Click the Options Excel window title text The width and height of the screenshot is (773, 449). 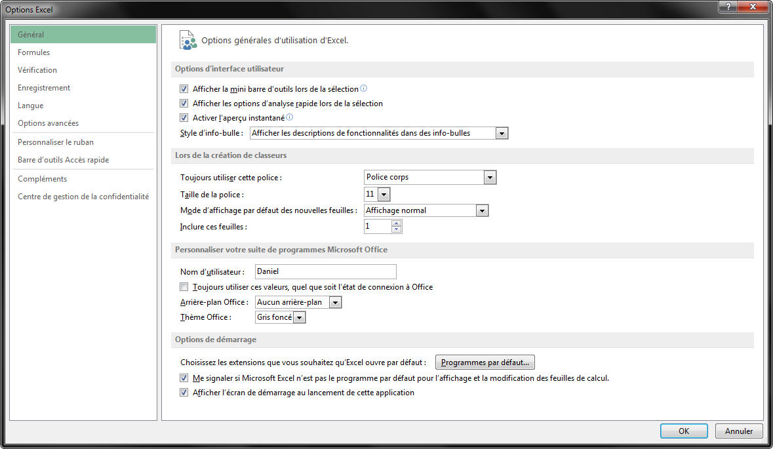[x=29, y=9]
